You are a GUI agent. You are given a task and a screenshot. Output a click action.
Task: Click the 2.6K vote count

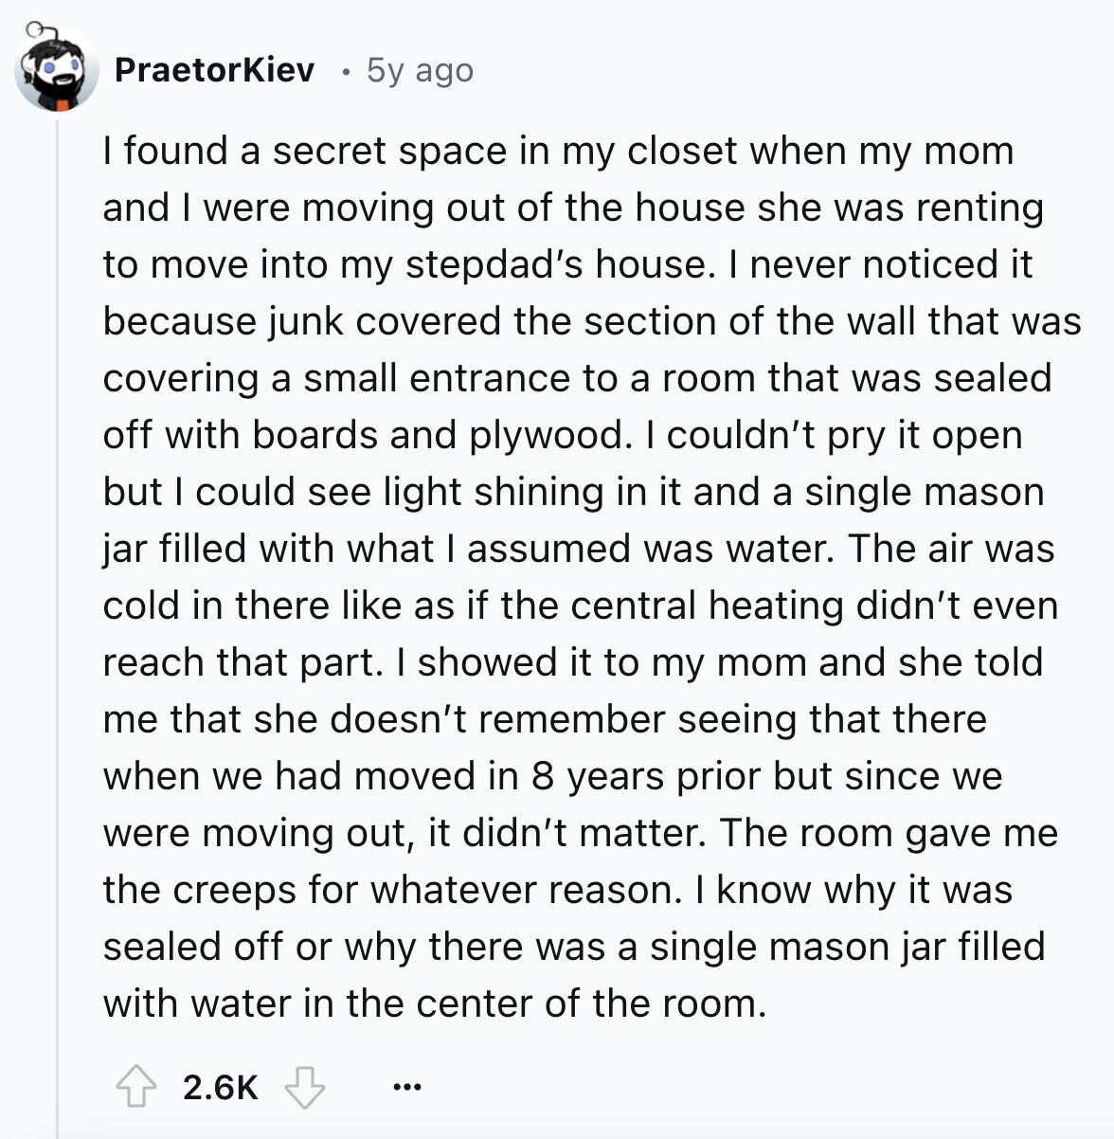tap(221, 1088)
